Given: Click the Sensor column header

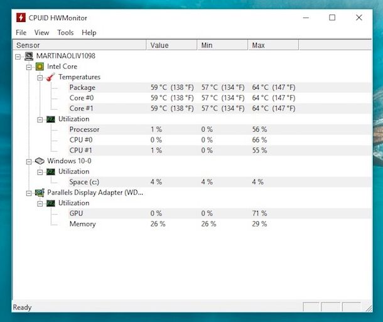Looking at the screenshot, I should click(79, 45).
